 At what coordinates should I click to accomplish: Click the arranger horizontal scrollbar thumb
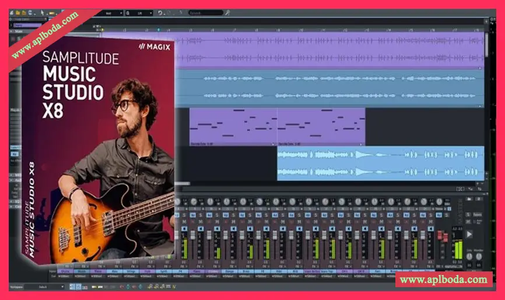point(183,184)
